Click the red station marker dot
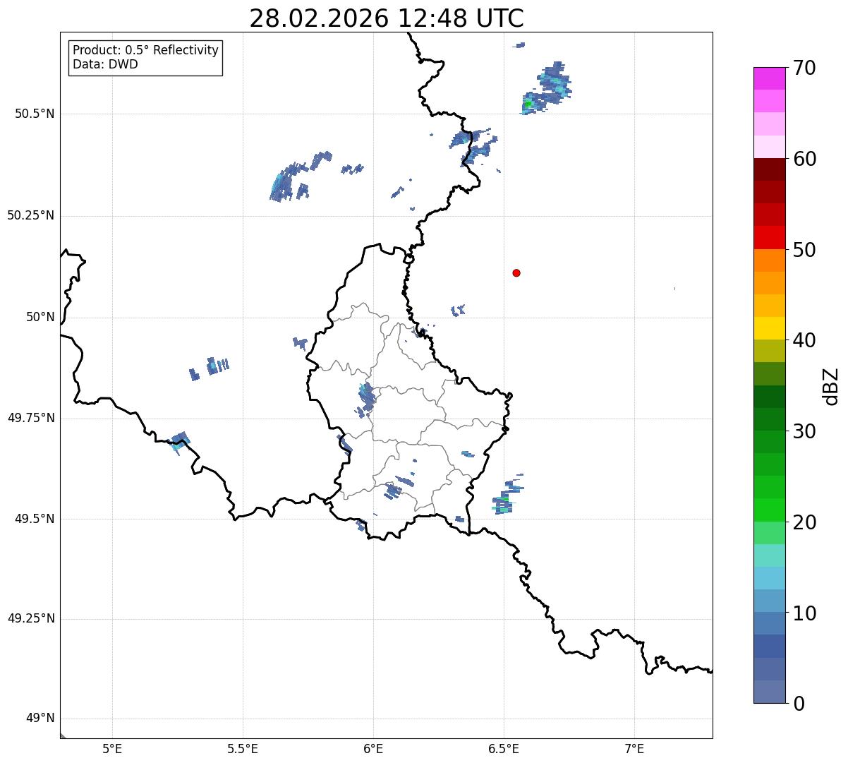 (x=516, y=272)
